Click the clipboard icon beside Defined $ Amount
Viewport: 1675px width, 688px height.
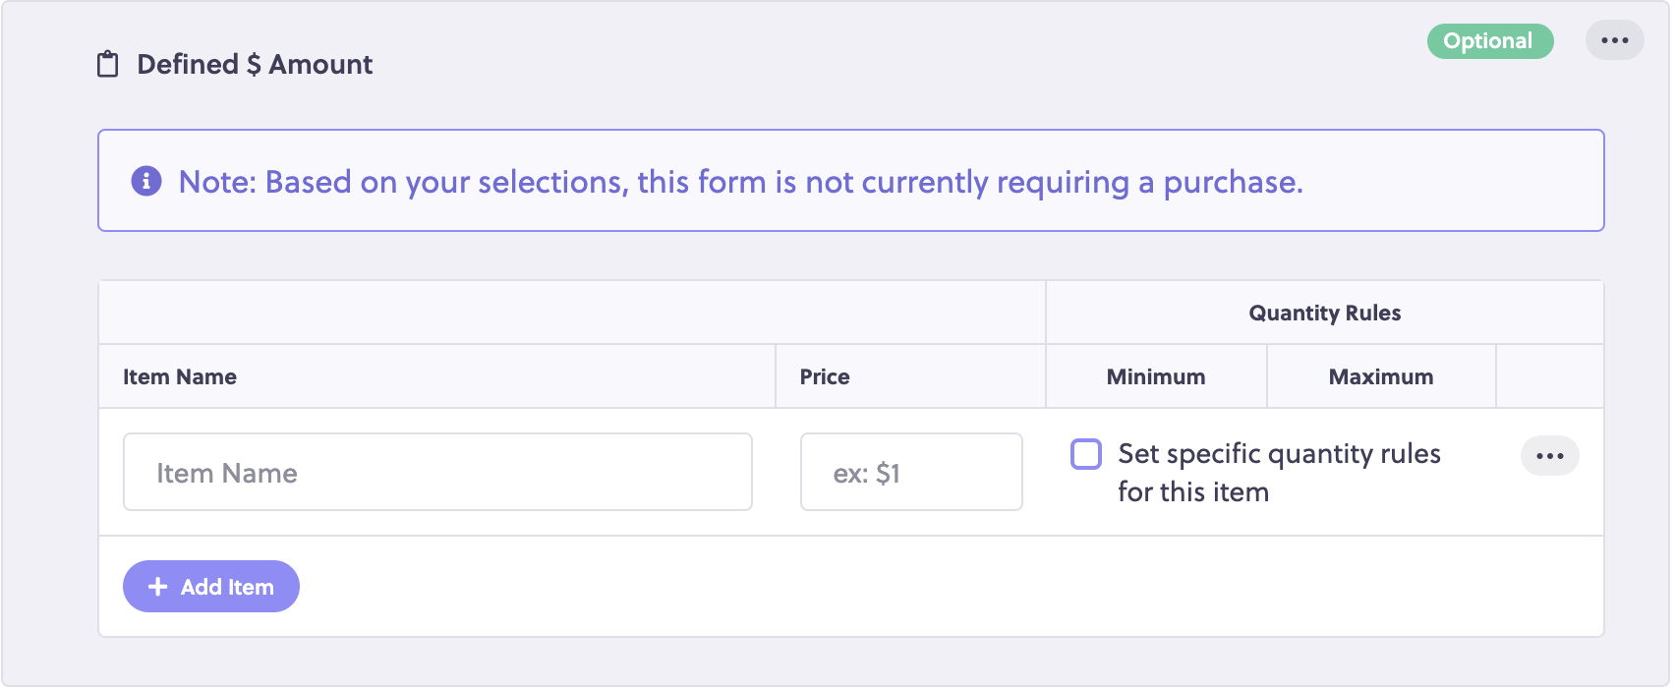108,64
